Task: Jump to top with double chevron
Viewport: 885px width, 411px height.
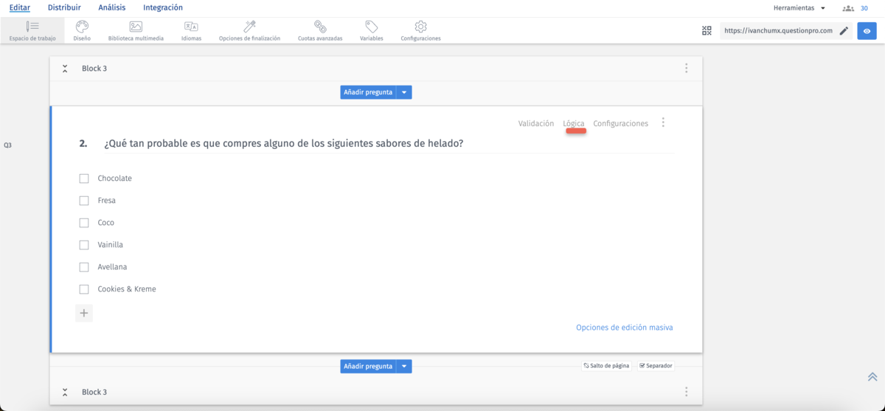Action: click(x=872, y=376)
